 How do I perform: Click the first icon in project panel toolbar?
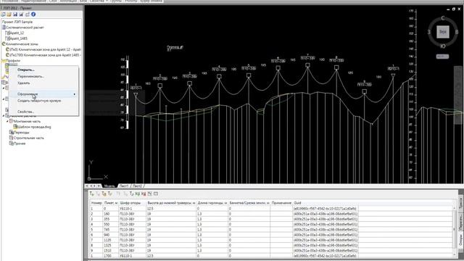click(x=3, y=14)
